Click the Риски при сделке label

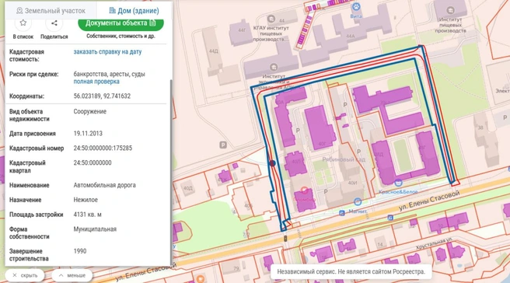34,74
